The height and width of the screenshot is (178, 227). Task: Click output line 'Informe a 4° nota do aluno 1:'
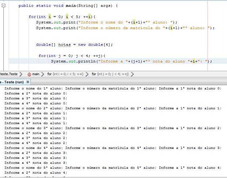coord(36,123)
